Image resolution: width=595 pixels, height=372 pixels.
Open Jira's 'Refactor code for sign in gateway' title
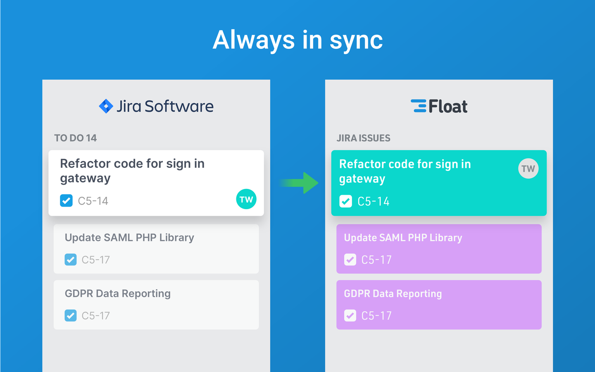[132, 171]
